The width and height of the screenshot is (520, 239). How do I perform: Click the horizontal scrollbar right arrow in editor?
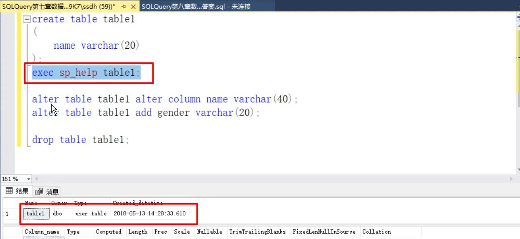coord(512,179)
